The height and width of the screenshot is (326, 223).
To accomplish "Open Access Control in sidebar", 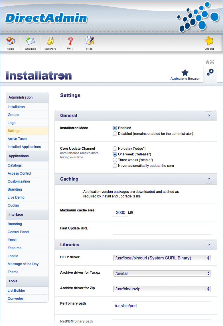I will coord(27,173).
